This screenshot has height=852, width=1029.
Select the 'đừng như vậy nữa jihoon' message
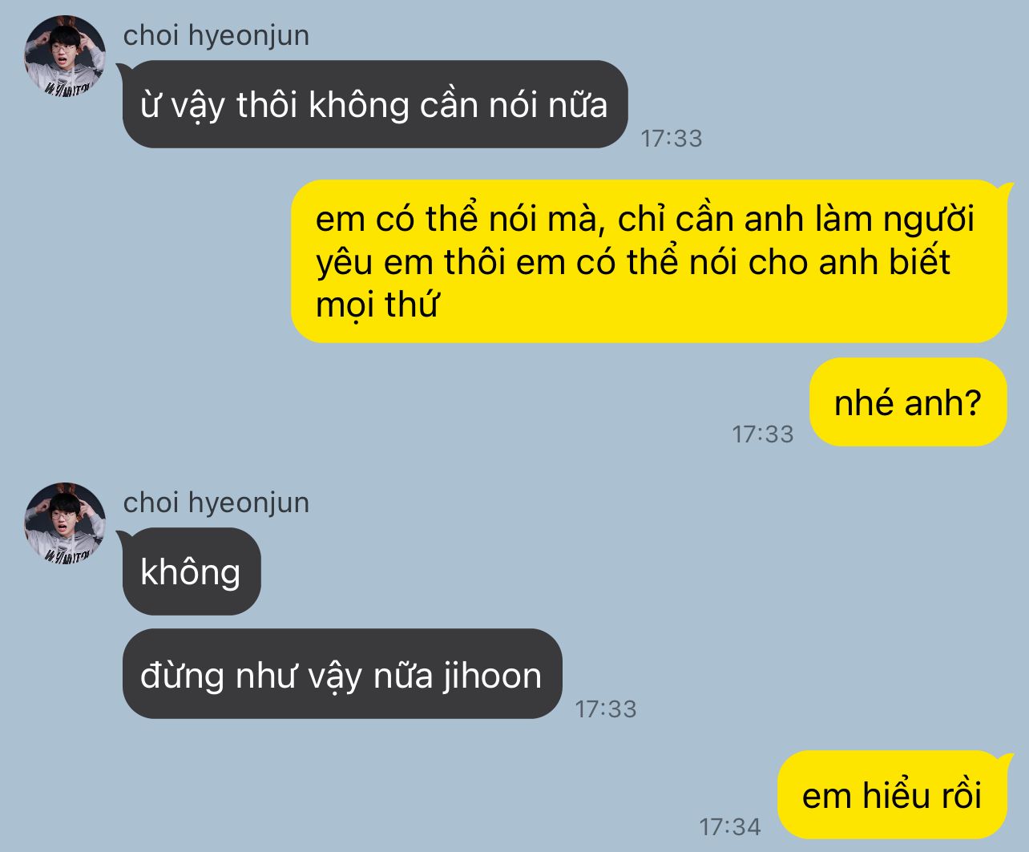(x=342, y=674)
